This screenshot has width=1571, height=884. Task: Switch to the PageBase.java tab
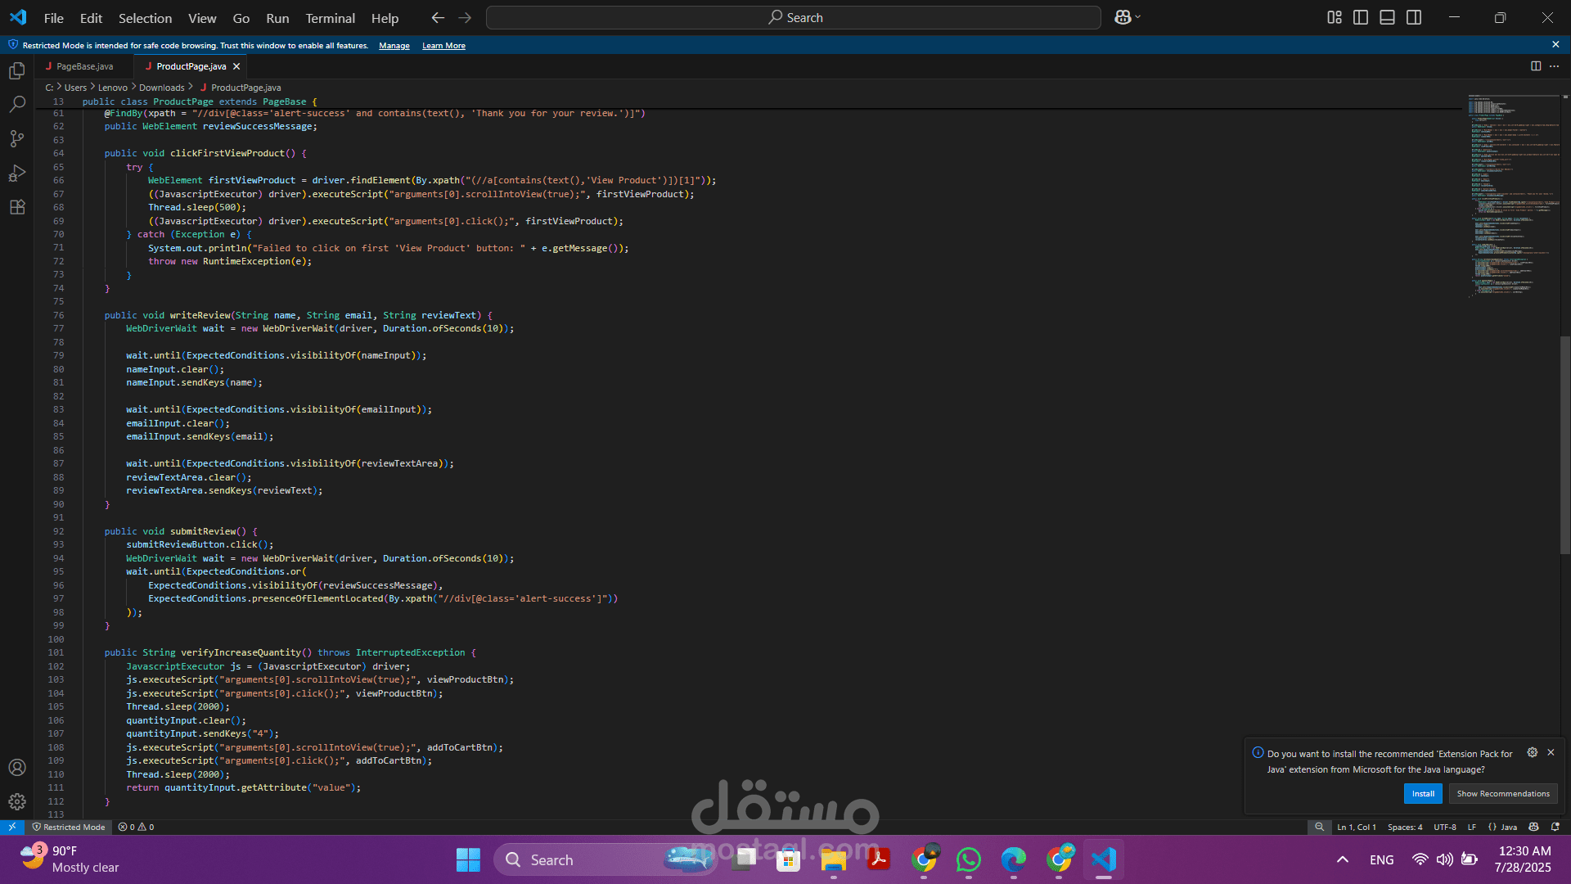(x=84, y=66)
